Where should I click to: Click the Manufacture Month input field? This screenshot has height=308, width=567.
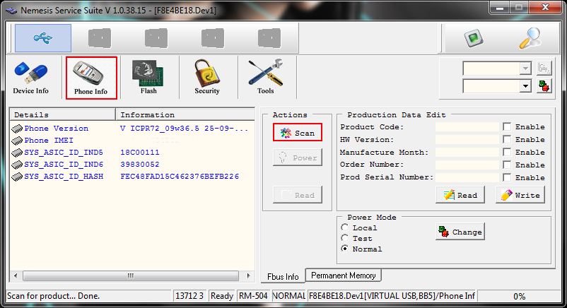[467, 152]
